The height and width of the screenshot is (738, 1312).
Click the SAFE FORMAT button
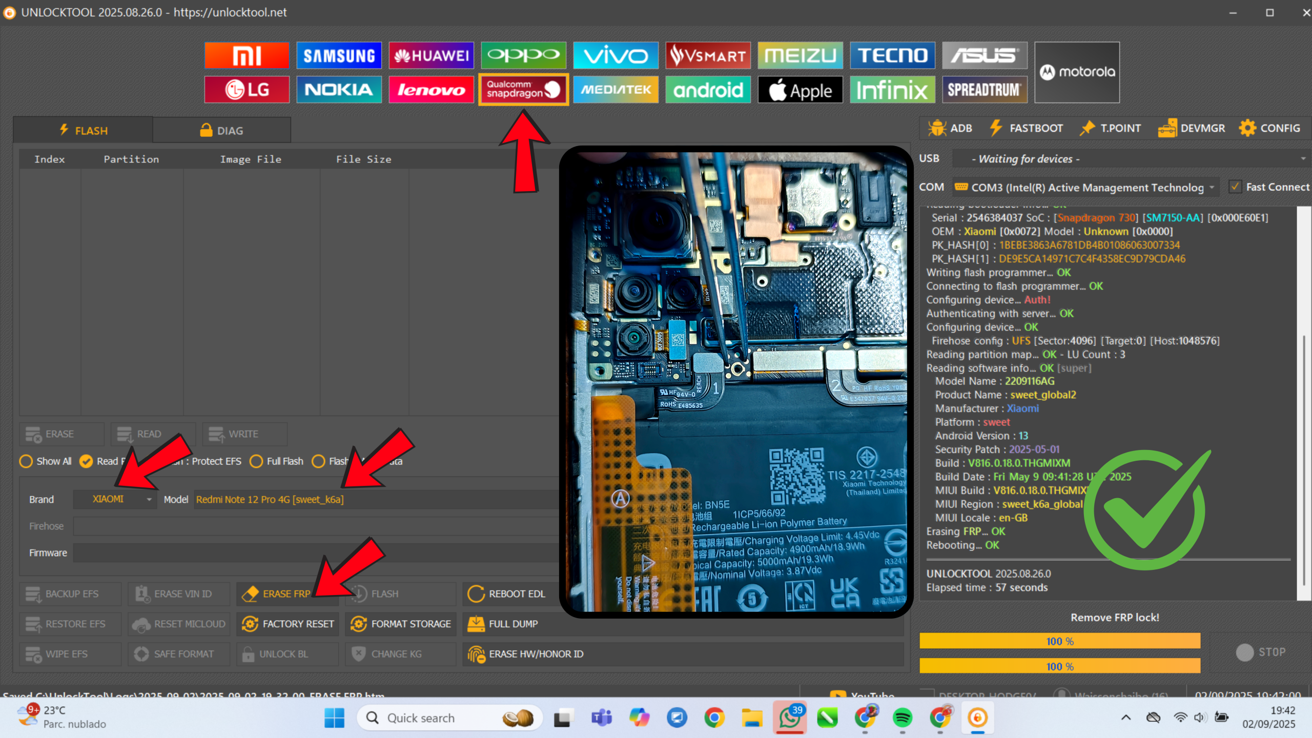tap(179, 654)
